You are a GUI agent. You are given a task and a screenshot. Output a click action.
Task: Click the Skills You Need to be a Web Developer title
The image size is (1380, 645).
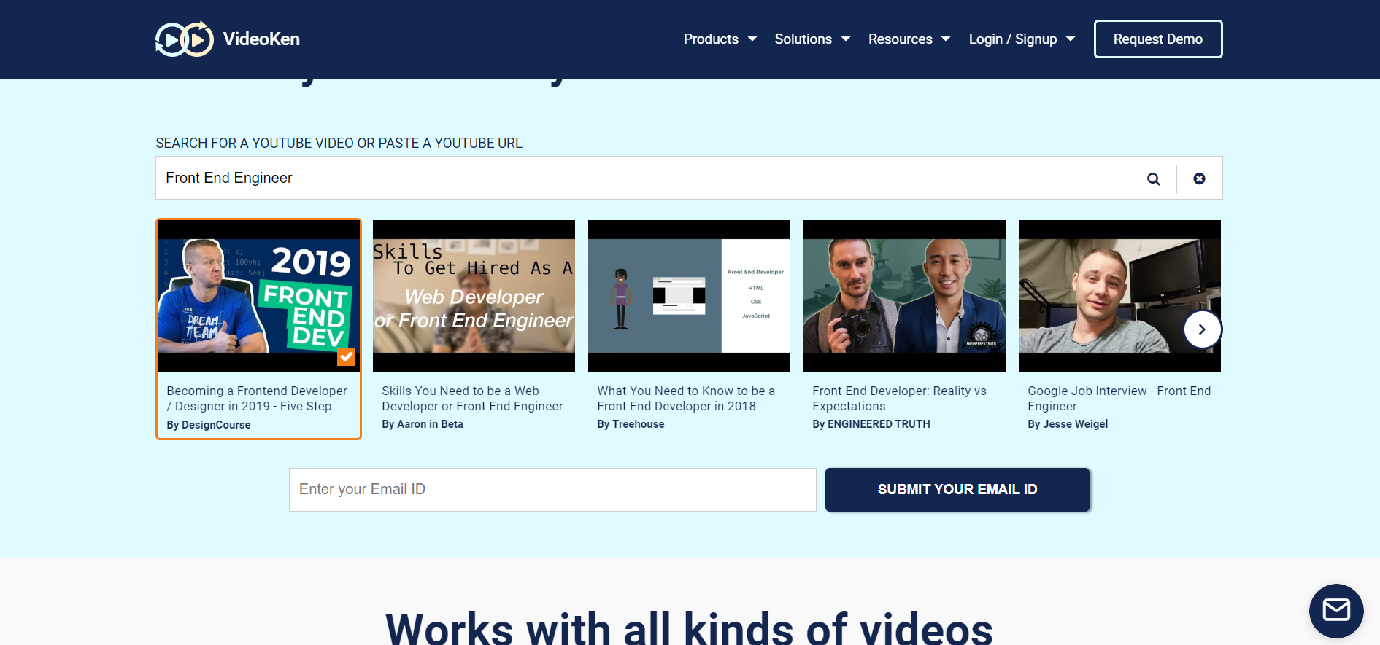click(472, 399)
